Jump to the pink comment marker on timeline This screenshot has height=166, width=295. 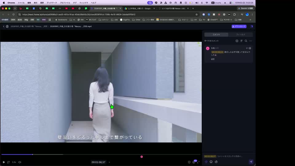tap(142, 157)
